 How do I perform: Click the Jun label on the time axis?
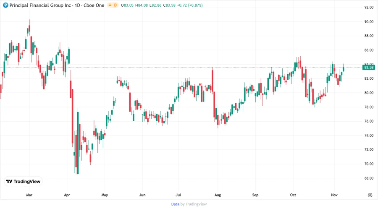pyautogui.click(x=142, y=195)
